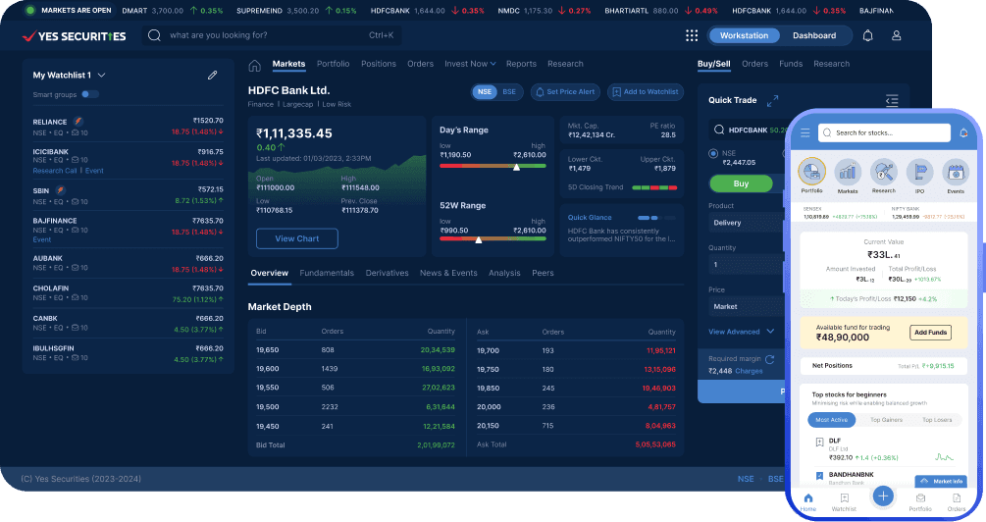Screen dimensions: 986x522
Task: Bookmark DLF stock in mobile list
Action: point(819,443)
